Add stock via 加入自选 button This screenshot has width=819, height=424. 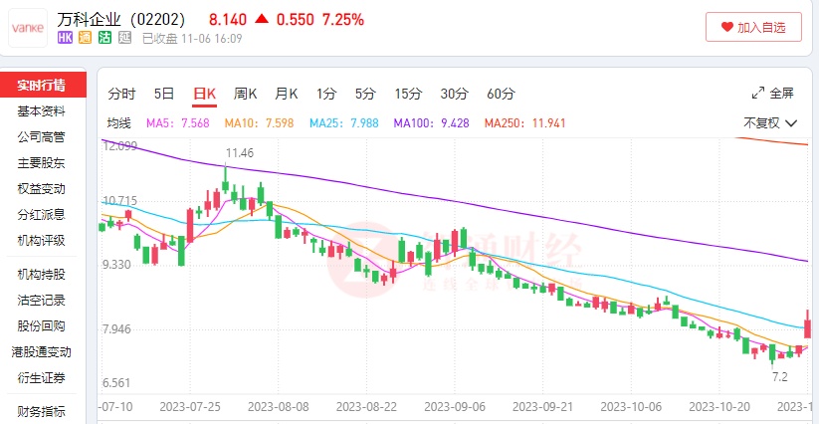pos(753,27)
